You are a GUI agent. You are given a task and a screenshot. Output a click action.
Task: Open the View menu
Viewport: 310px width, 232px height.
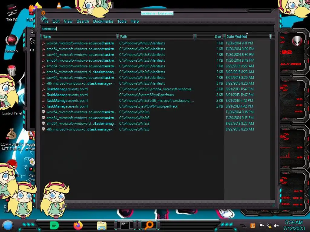pyautogui.click(x=68, y=21)
